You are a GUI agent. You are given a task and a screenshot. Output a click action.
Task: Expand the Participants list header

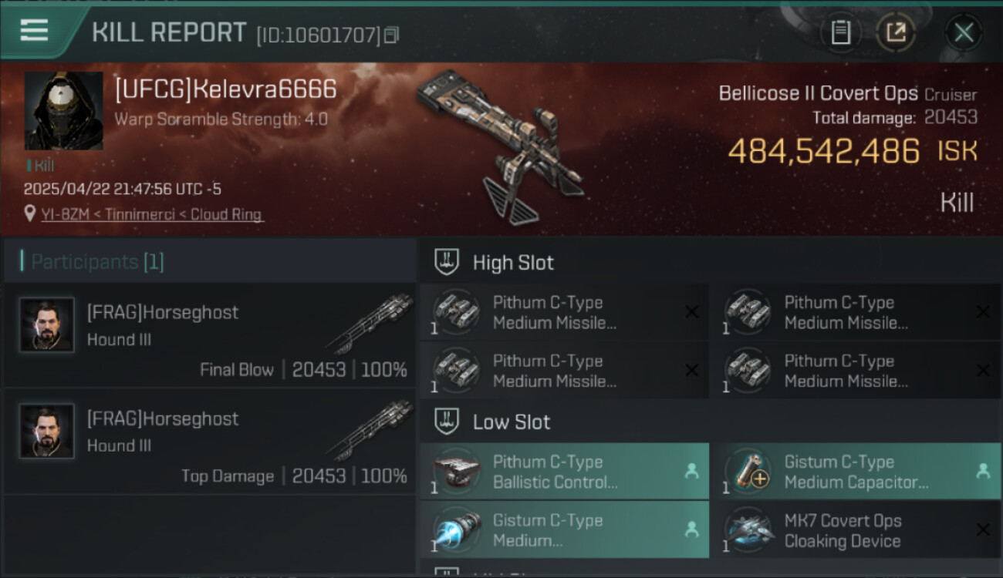tap(210, 262)
